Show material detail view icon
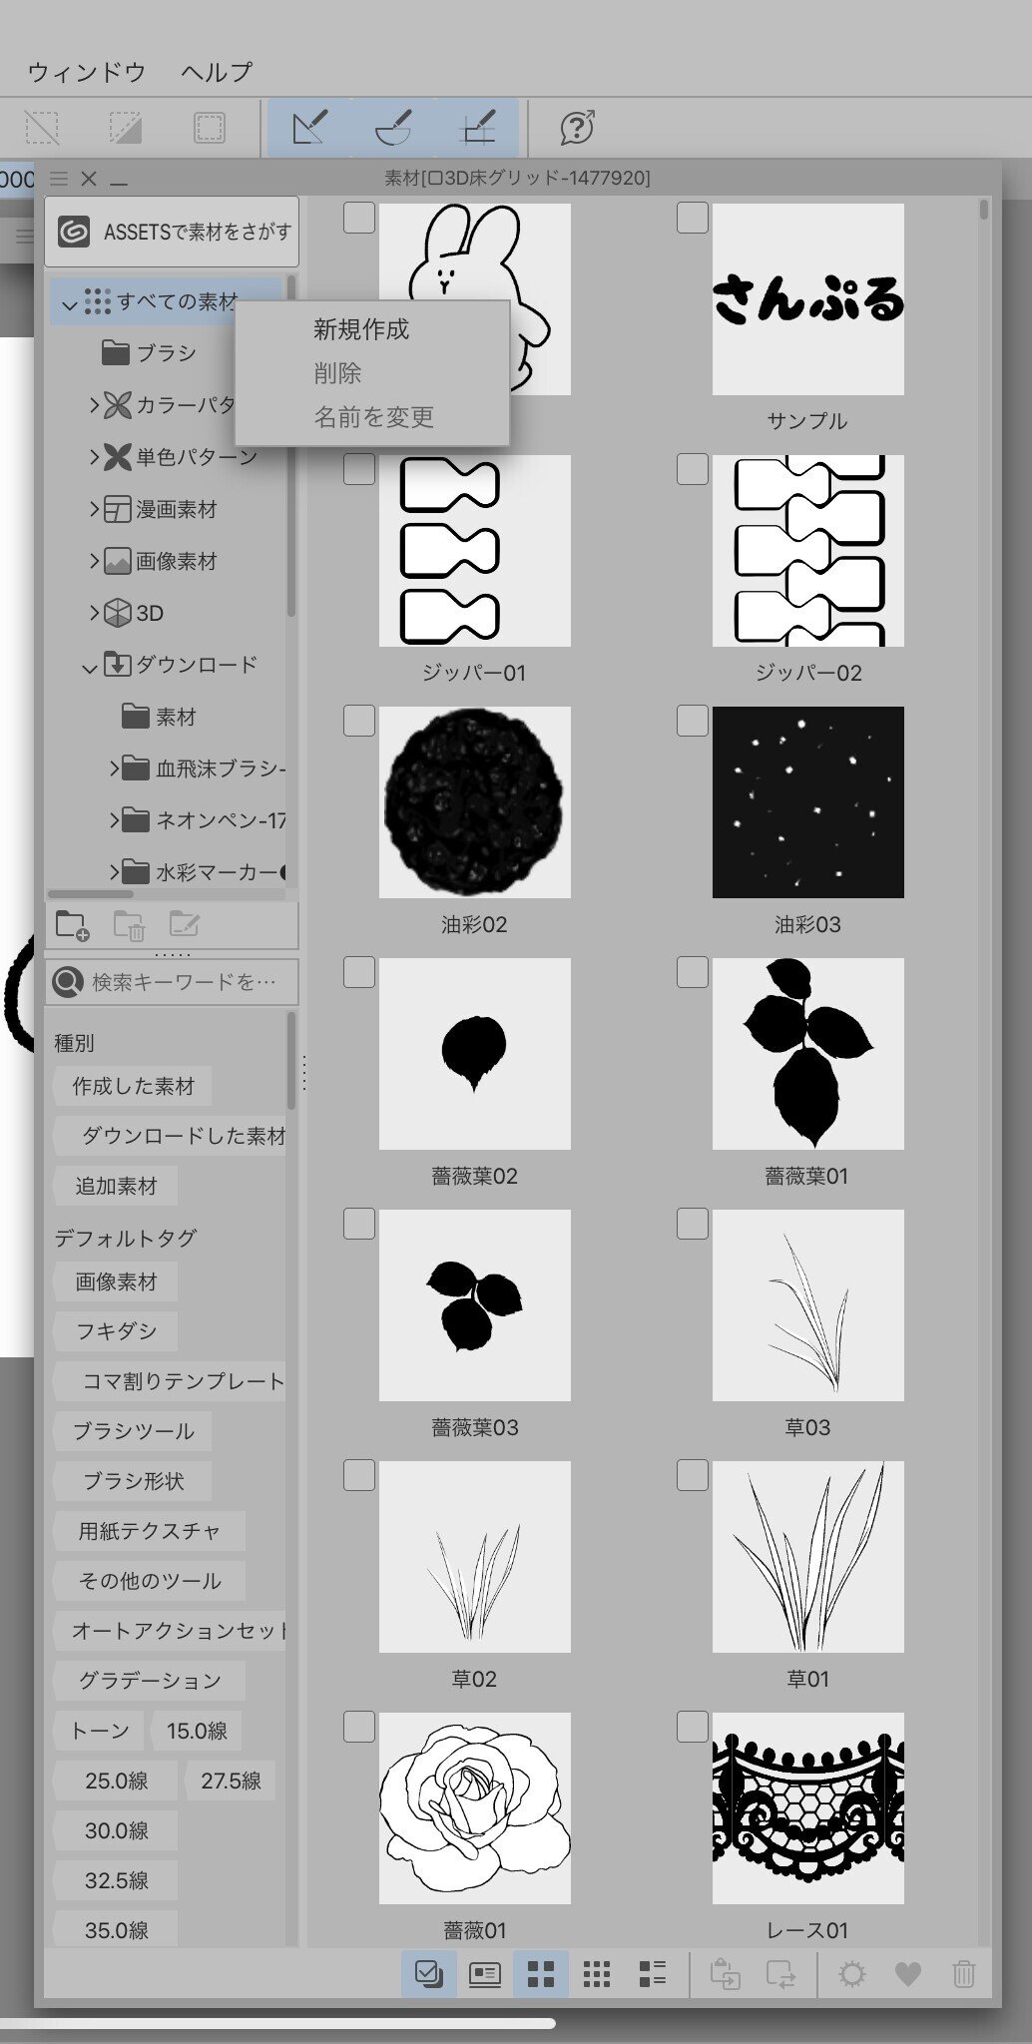 point(485,1973)
